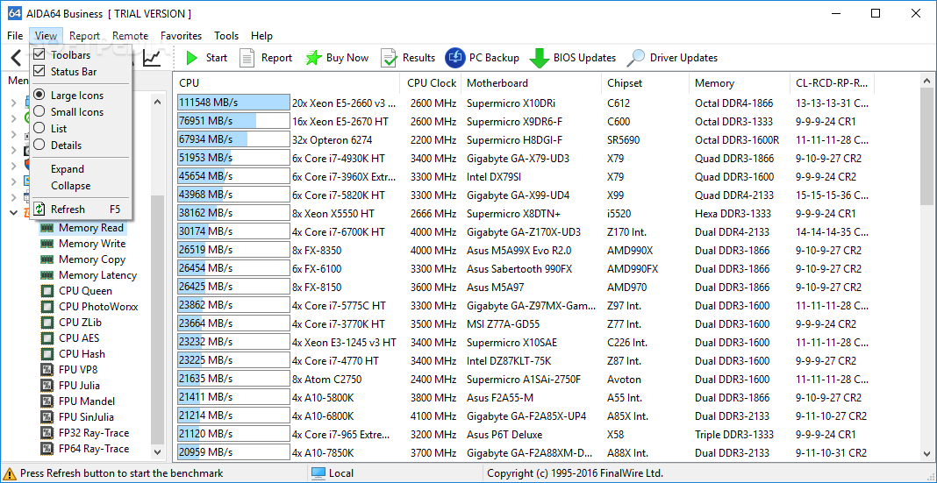The width and height of the screenshot is (937, 483).
Task: Select the Details view radio option
Action: (x=39, y=146)
